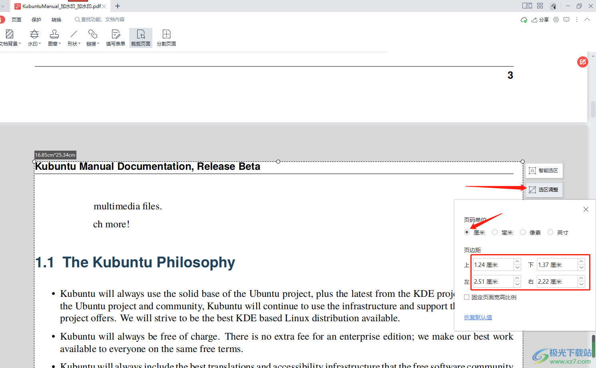
Task: Click the top-center crop selection handle
Action: (x=278, y=161)
